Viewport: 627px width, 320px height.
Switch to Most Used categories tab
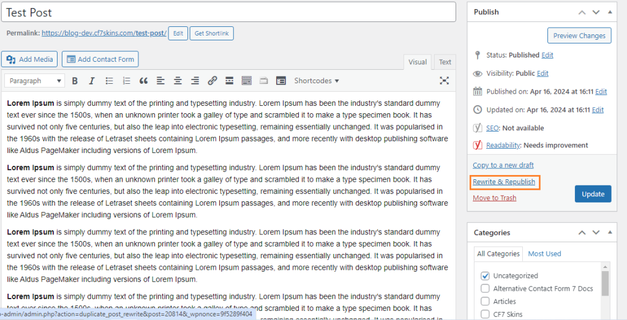[x=544, y=254]
